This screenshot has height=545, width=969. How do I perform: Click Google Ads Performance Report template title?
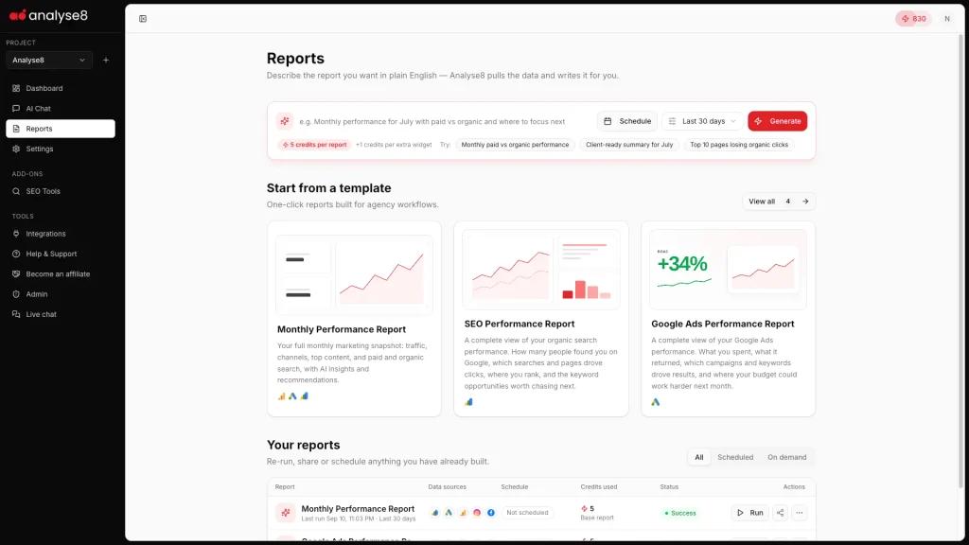(722, 324)
